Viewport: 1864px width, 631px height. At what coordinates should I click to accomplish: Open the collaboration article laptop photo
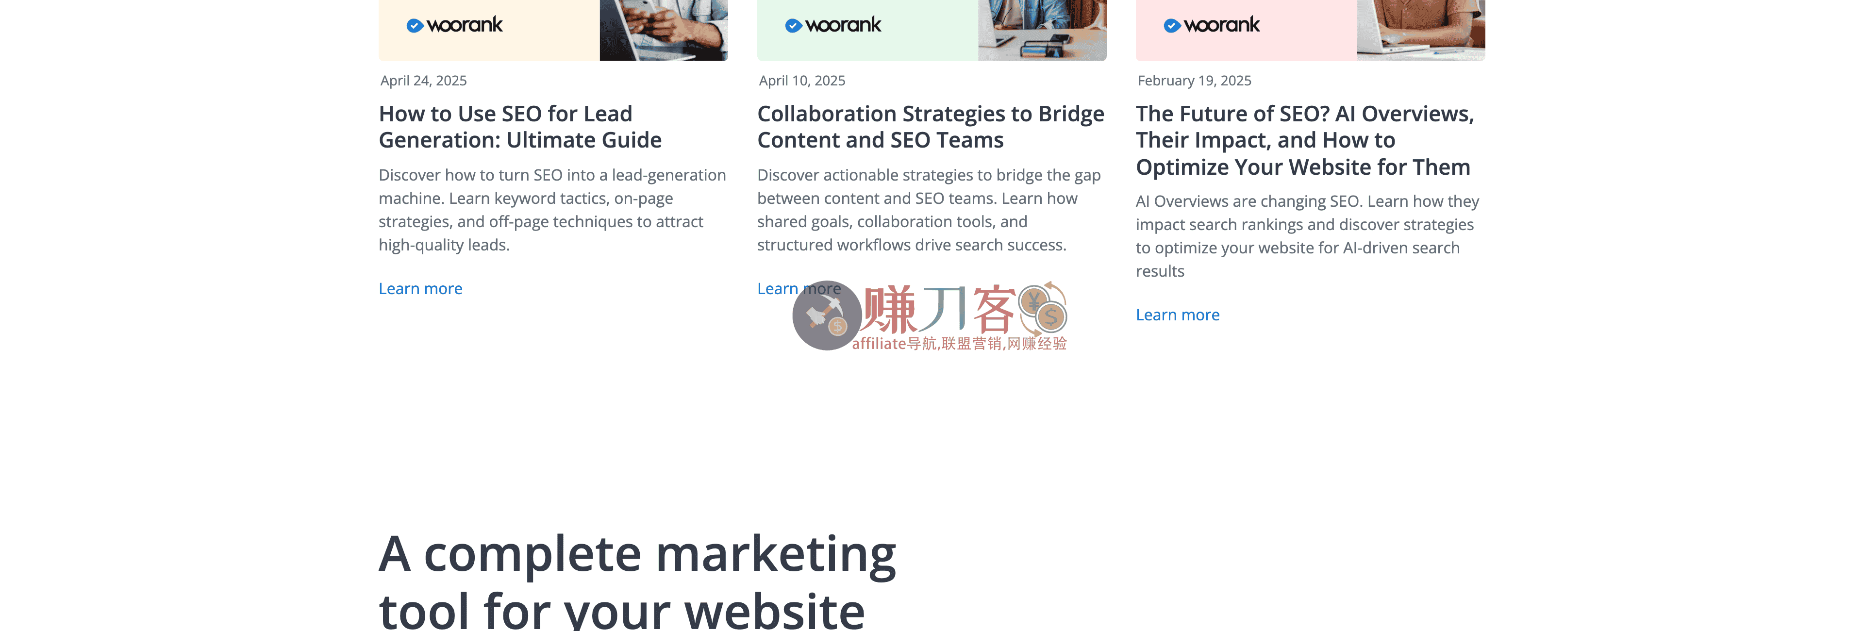click(1042, 31)
